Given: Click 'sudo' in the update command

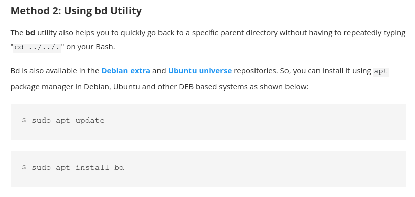Looking at the screenshot, I should (41, 121).
